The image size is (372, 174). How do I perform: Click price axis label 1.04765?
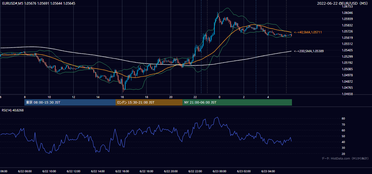347,88
